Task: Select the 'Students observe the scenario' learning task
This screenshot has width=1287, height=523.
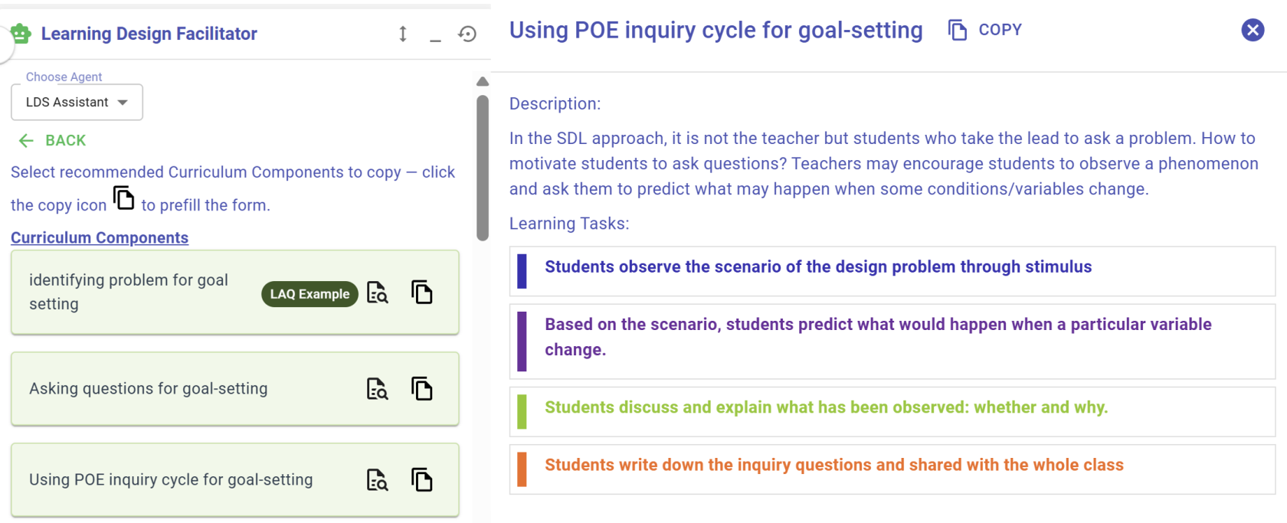Action: click(x=892, y=271)
